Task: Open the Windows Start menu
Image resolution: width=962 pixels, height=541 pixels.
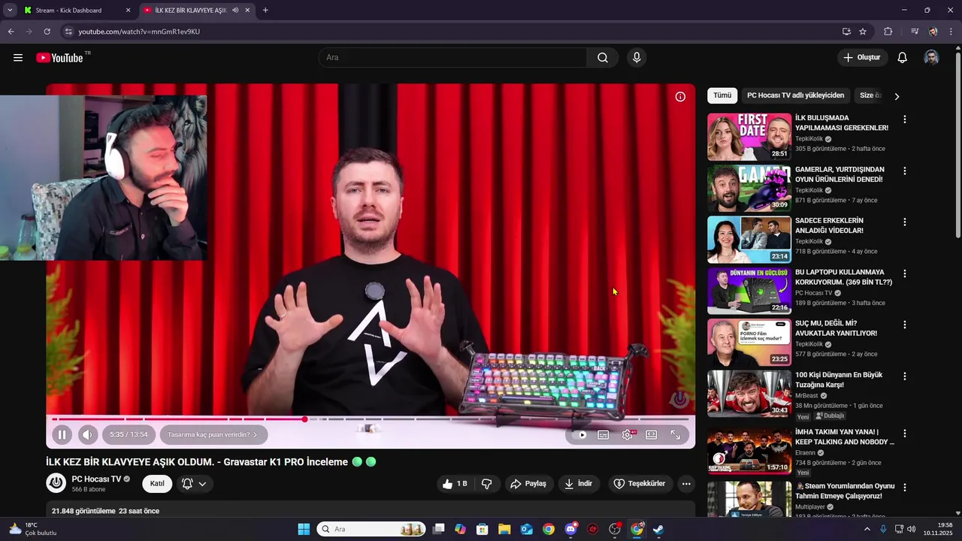Action: [x=304, y=529]
